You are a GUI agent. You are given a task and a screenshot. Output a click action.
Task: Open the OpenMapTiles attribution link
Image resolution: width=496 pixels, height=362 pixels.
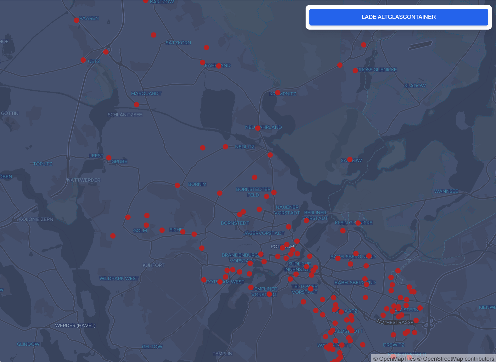pos(397,359)
